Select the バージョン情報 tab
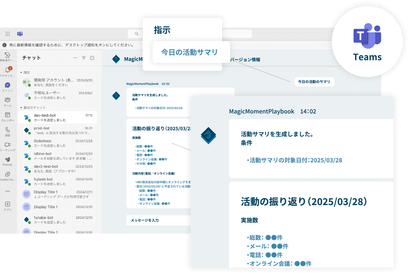409x274 pixels. (245, 60)
